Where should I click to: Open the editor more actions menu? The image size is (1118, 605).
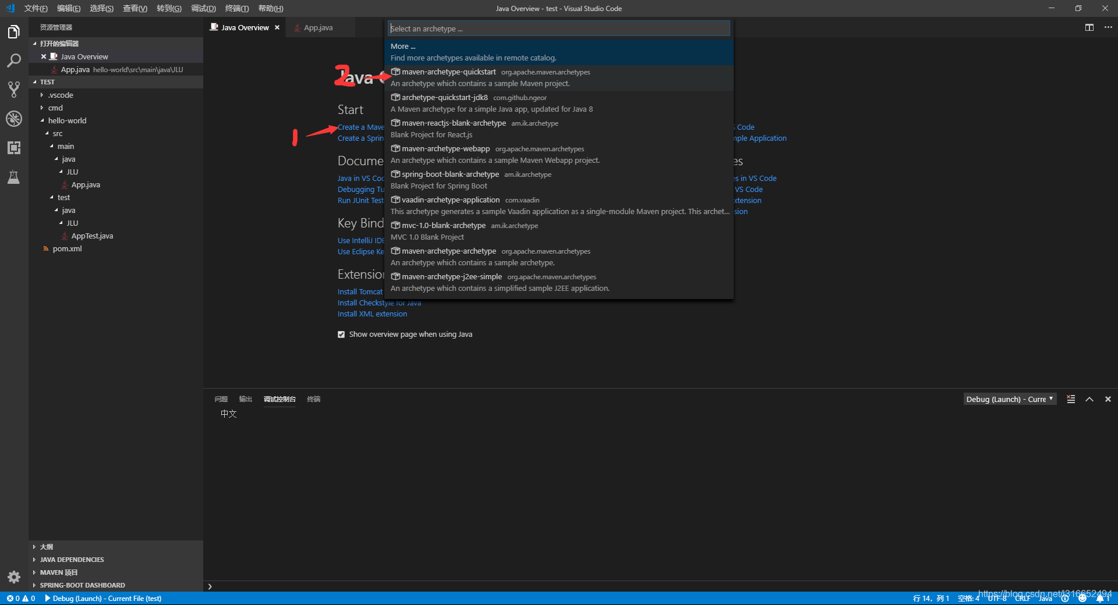click(1108, 27)
